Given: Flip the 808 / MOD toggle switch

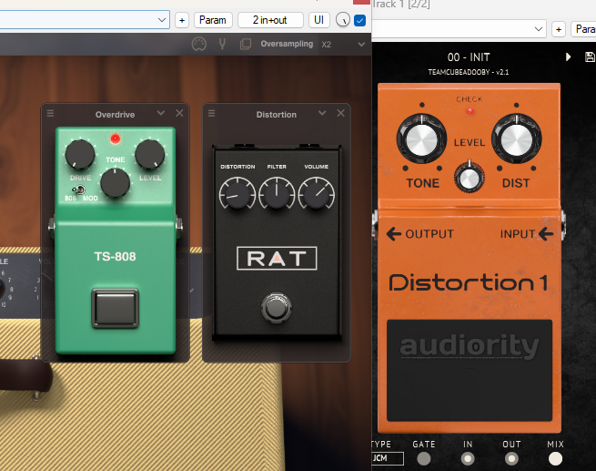Looking at the screenshot, I should tap(78, 189).
